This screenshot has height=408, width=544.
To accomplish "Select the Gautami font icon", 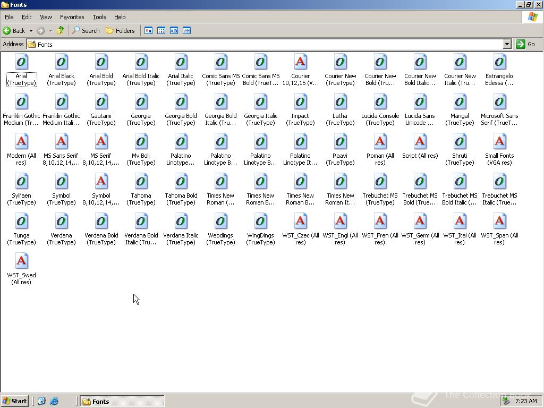I will point(101,102).
